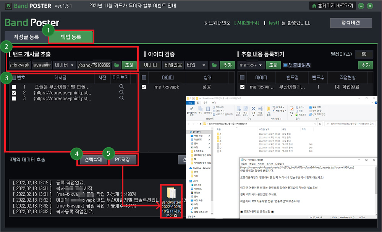Image resolution: width=382 pixels, height=232 pixels.
Task: Click Pin to Quick access icon in Explorer
Action: click(191, 109)
